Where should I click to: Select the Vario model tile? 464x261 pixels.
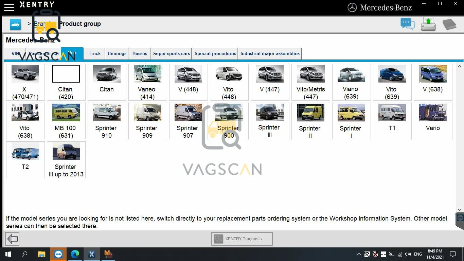(433, 121)
